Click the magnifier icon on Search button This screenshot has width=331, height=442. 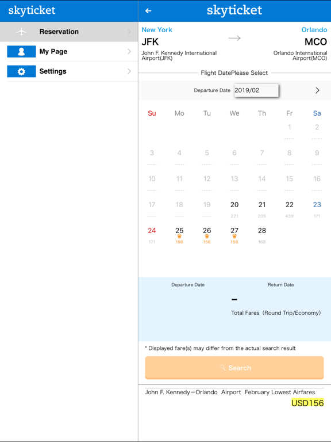[x=222, y=368]
